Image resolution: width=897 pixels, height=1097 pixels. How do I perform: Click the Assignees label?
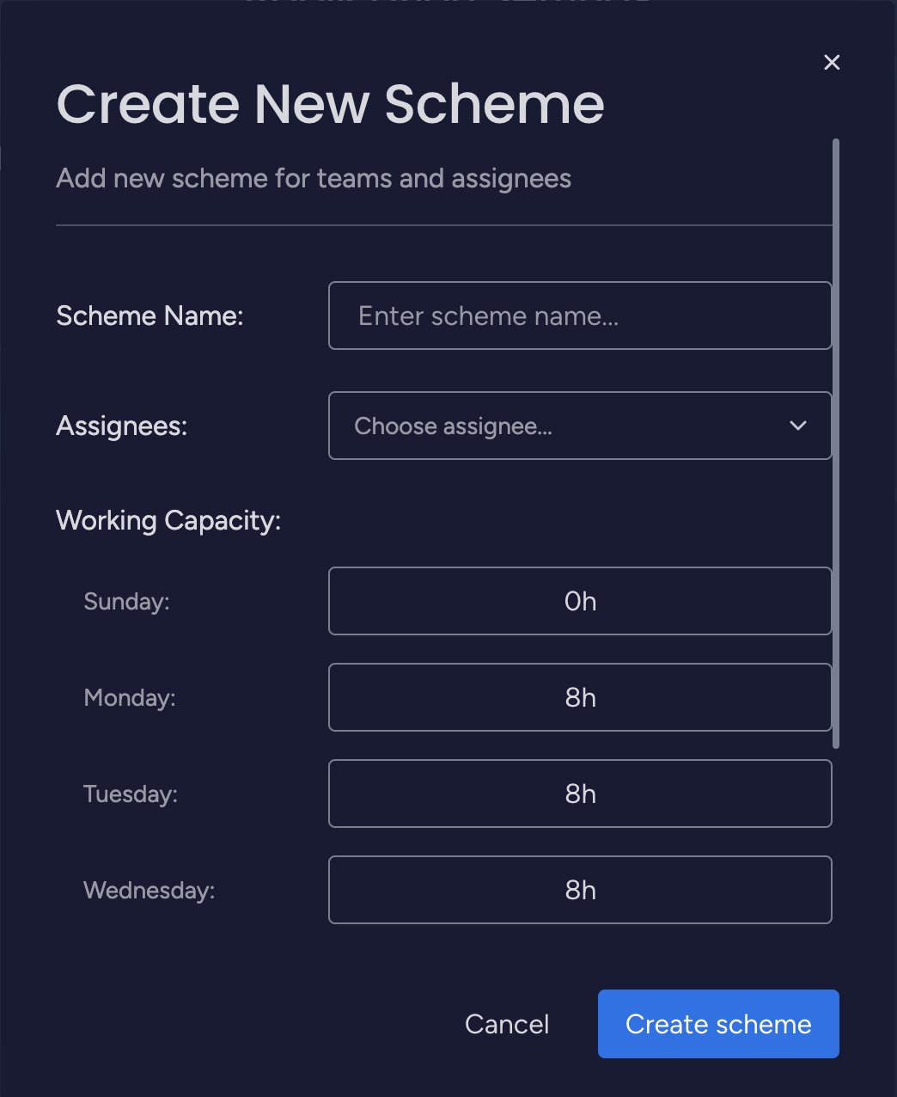pos(122,426)
